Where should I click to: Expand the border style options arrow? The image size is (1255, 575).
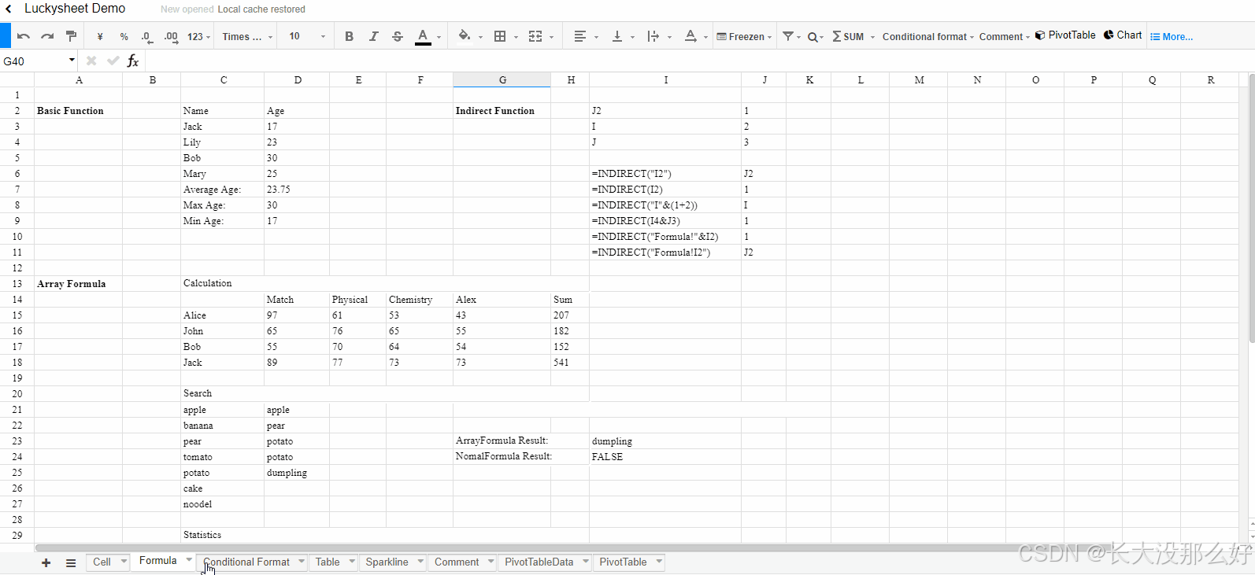516,37
